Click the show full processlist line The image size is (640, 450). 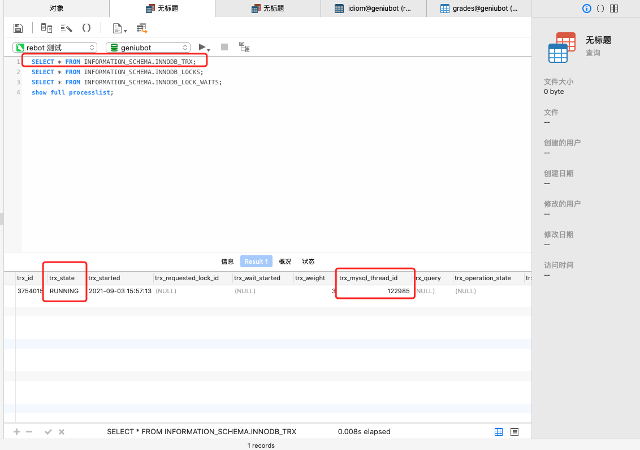coord(72,92)
